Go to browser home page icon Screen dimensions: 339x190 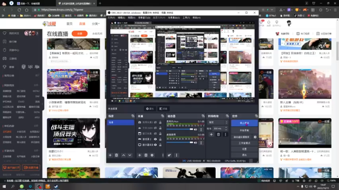click(27, 10)
